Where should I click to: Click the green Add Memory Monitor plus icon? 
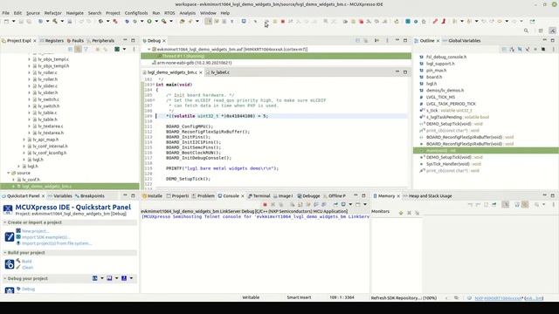tap(401, 213)
